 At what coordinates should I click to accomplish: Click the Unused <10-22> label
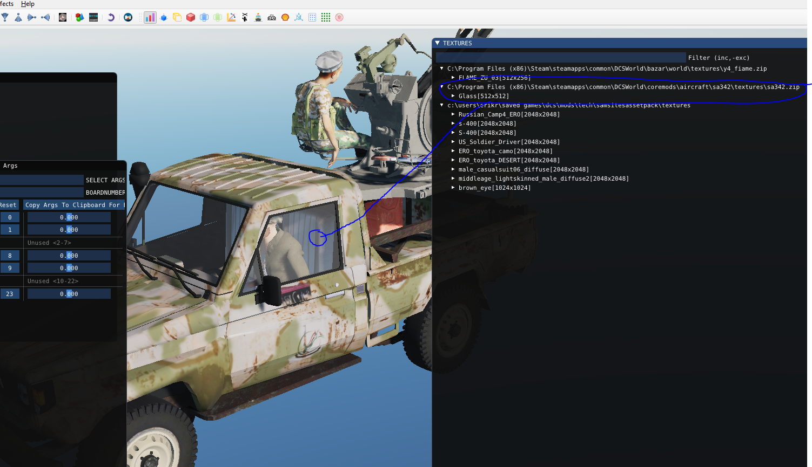[53, 281]
